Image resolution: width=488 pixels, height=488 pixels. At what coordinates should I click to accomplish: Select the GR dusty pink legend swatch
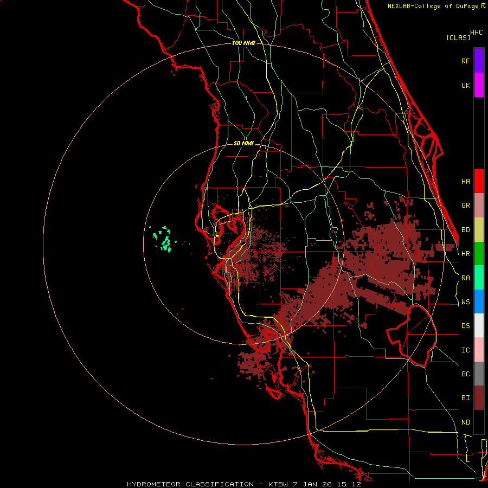pyautogui.click(x=479, y=206)
